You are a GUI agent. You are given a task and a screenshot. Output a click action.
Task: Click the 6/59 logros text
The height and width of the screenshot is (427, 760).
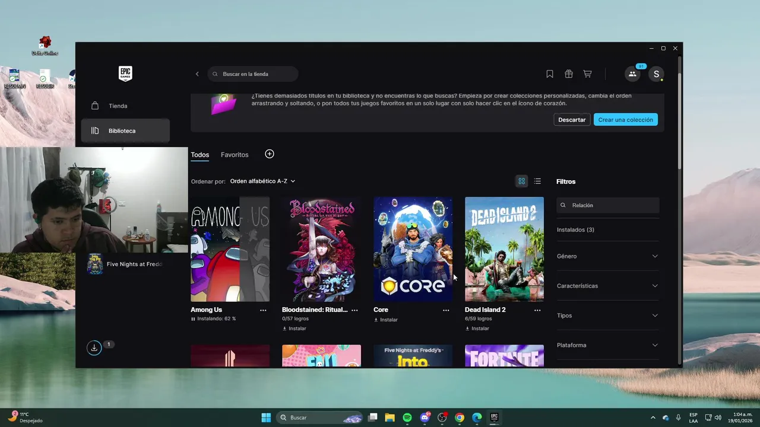pyautogui.click(x=478, y=319)
